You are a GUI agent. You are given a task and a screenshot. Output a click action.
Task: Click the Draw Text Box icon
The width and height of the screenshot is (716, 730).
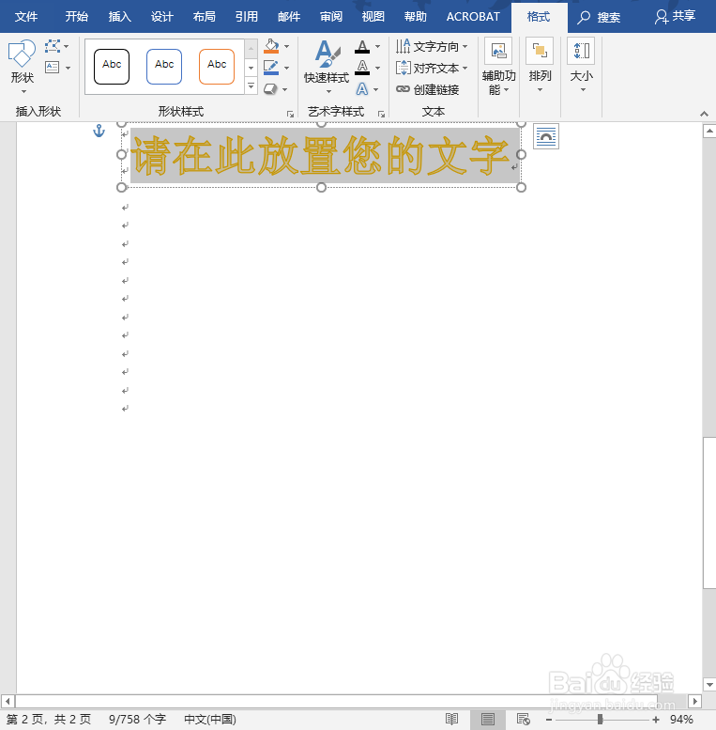pyautogui.click(x=52, y=68)
